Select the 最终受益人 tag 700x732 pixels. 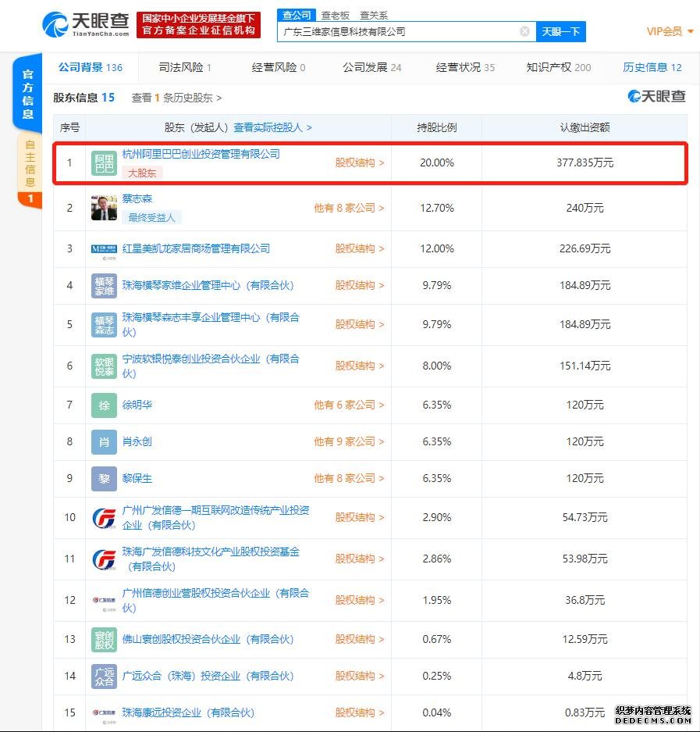151,217
